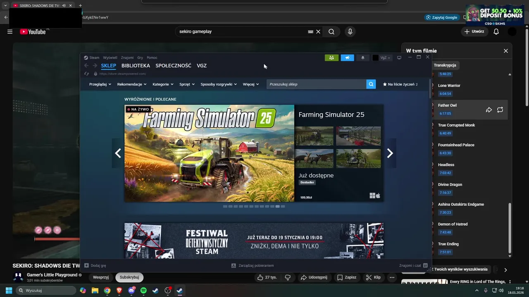The height and width of the screenshot is (297, 529).
Task: Open Festiwal Detektywistyczny Steam banner
Action: pos(254,240)
